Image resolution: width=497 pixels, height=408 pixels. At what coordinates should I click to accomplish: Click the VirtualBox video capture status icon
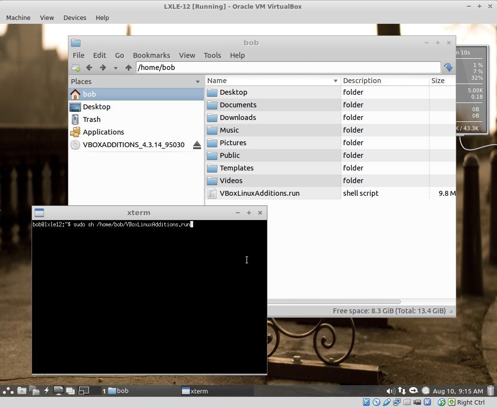tap(416, 403)
